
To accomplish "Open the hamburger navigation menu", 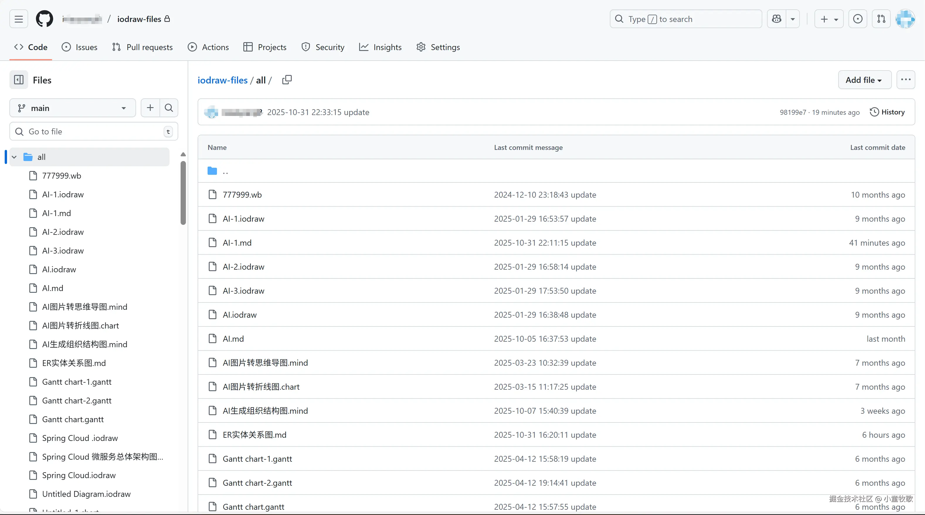I will (x=19, y=19).
